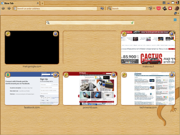The height and width of the screenshot is (135, 180).
Task: Open the red asterisk extension icon
Action: tap(170, 8)
